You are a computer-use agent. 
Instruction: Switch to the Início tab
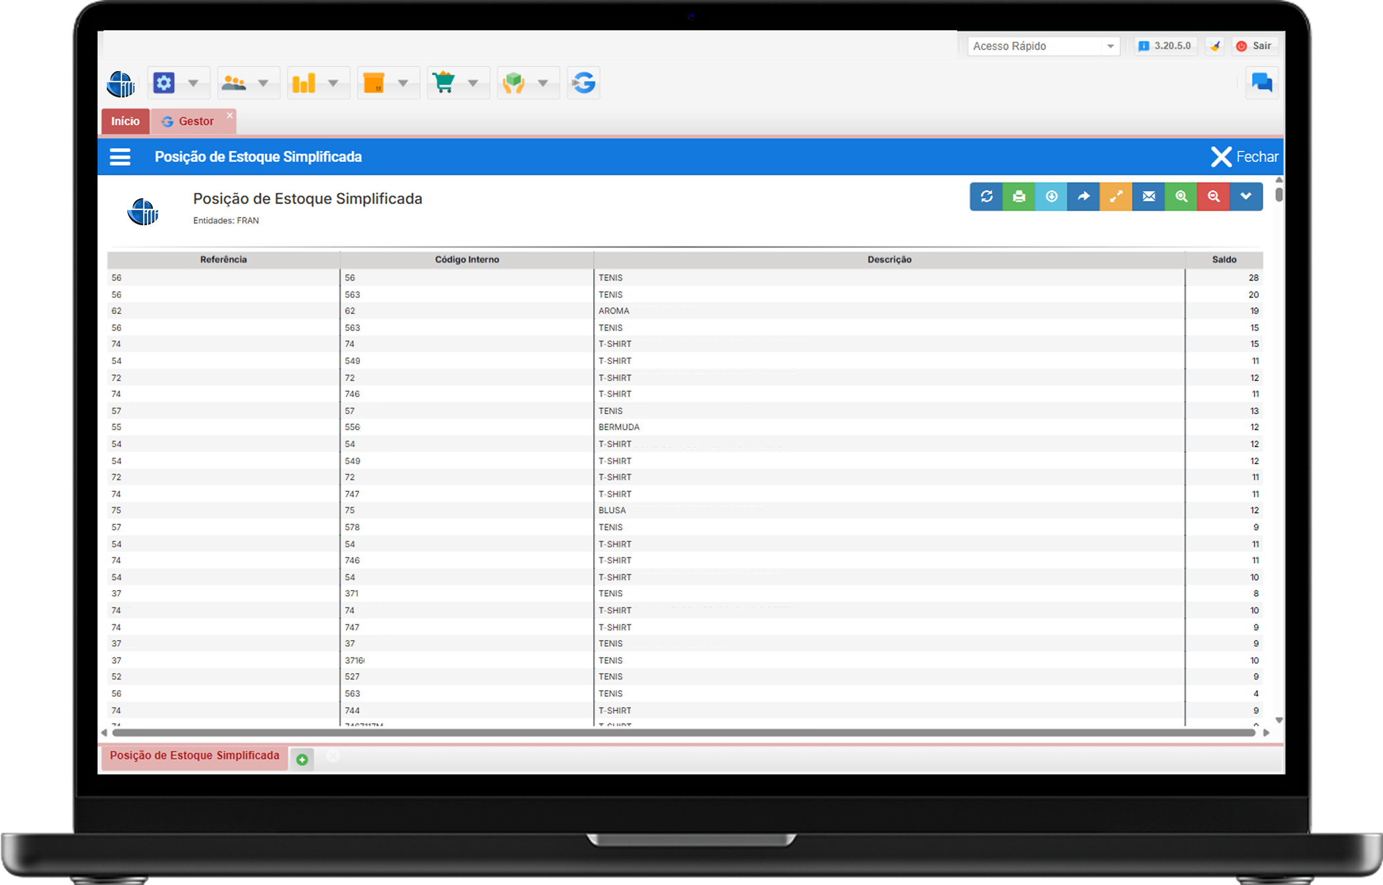pos(125,121)
